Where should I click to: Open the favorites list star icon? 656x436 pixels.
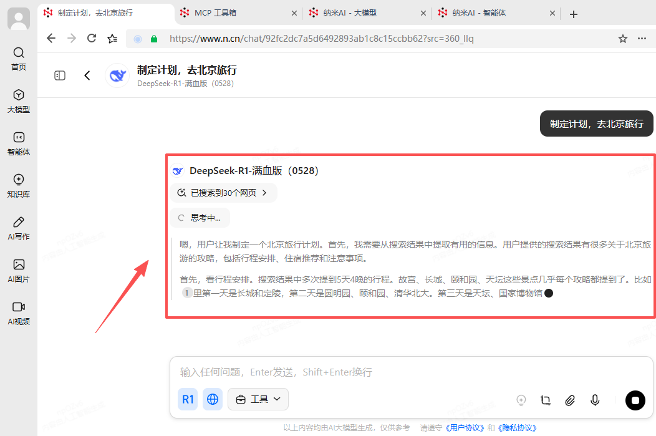tap(112, 39)
